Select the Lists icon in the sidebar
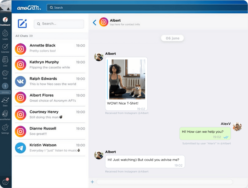 (5, 60)
